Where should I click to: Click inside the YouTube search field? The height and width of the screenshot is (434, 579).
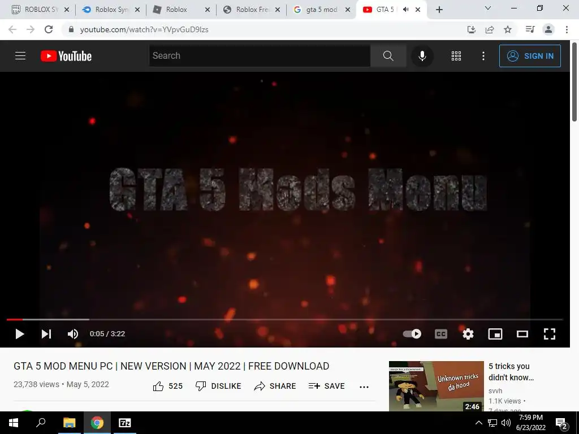[x=260, y=56]
